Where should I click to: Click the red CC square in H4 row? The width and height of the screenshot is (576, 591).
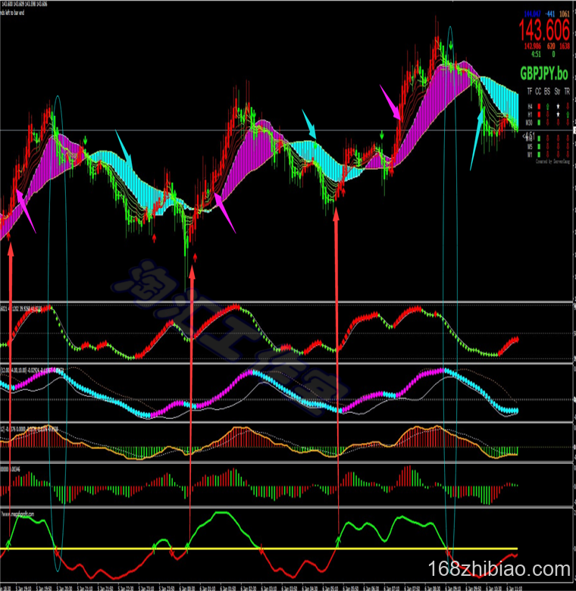(539, 106)
